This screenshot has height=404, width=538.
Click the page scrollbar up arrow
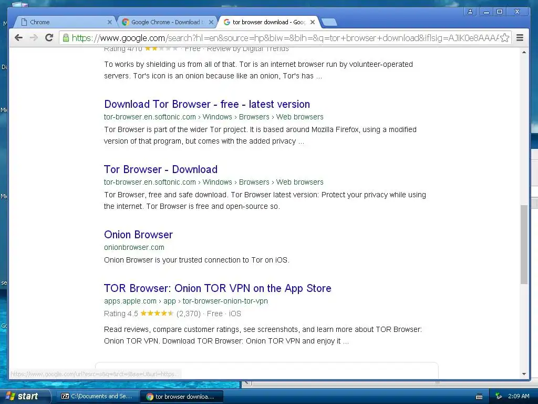pyautogui.click(x=524, y=52)
